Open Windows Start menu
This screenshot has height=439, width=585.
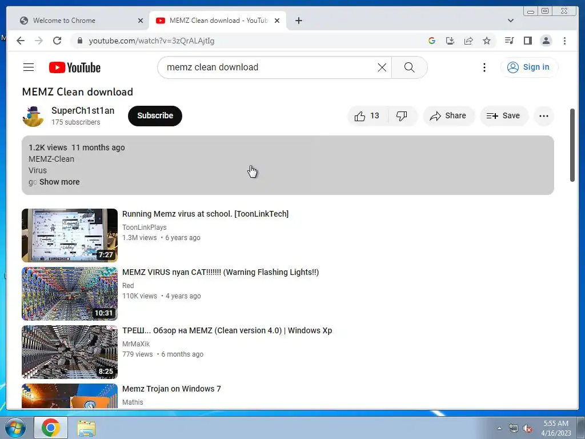[14, 428]
